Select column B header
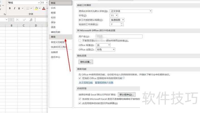 [11, 25]
